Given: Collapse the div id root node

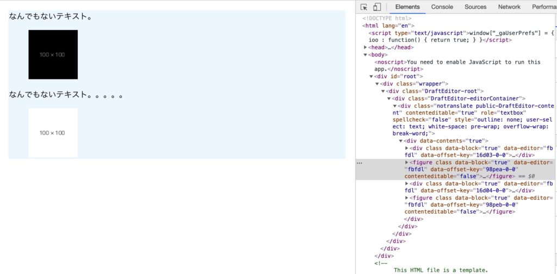Looking at the screenshot, I should [x=371, y=76].
